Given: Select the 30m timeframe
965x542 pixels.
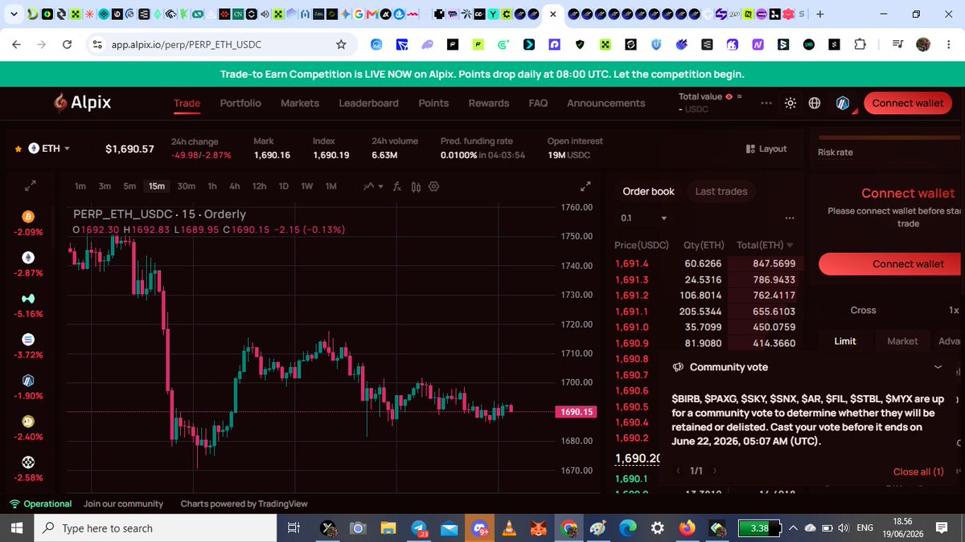Looking at the screenshot, I should point(186,186).
